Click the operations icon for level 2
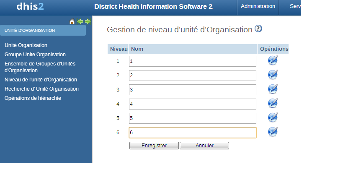This screenshot has width=343, height=193. pos(273,75)
